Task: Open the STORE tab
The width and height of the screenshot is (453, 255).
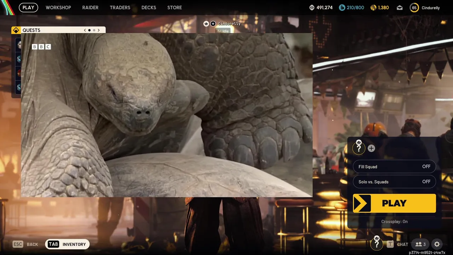Action: [x=174, y=7]
